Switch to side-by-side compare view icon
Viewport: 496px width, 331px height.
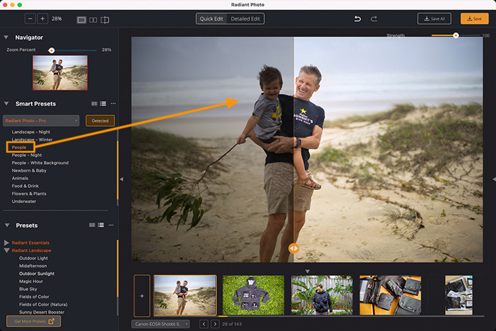click(x=93, y=19)
